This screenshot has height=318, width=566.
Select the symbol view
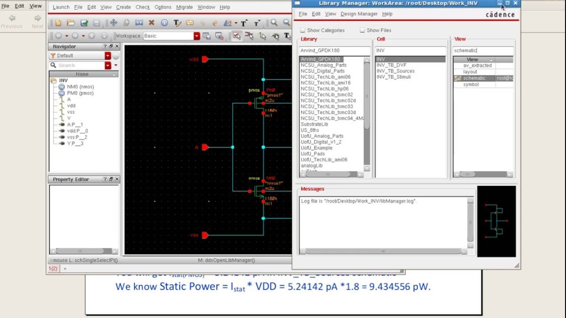click(x=471, y=84)
